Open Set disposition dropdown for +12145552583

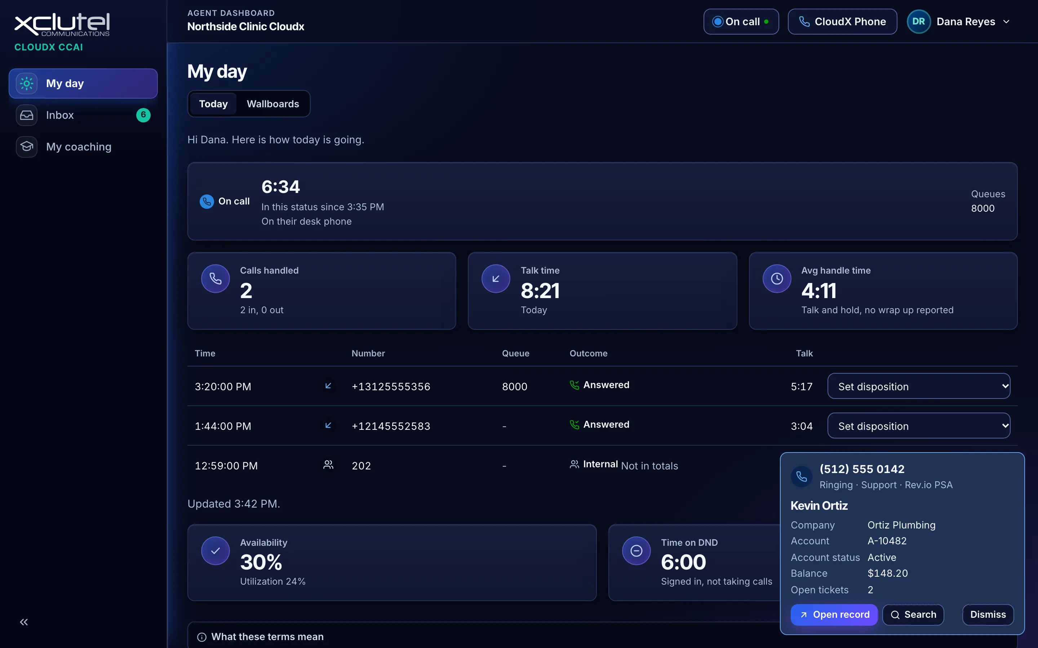pyautogui.click(x=918, y=426)
